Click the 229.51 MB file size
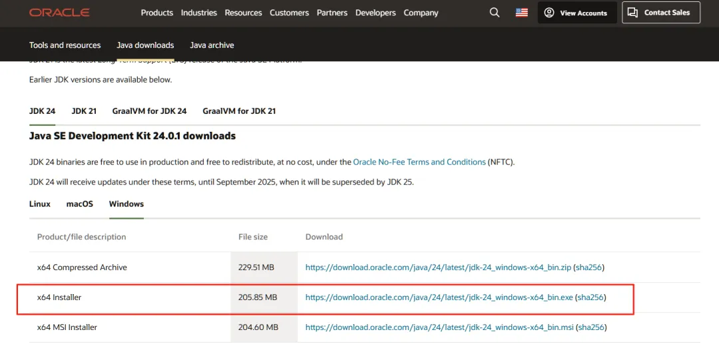The width and height of the screenshot is (719, 356). (256, 267)
